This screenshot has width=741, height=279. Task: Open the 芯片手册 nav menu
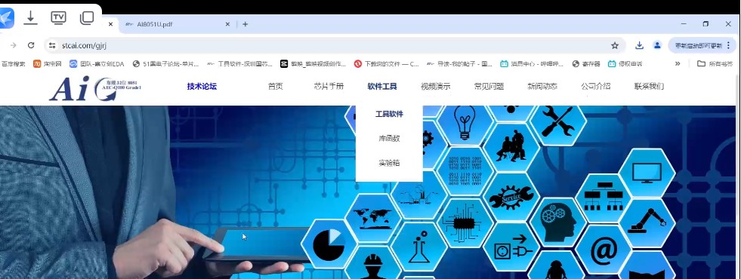[329, 87]
